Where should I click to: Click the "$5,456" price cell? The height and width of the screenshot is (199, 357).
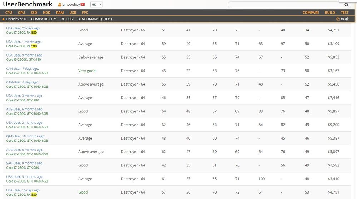(333, 84)
